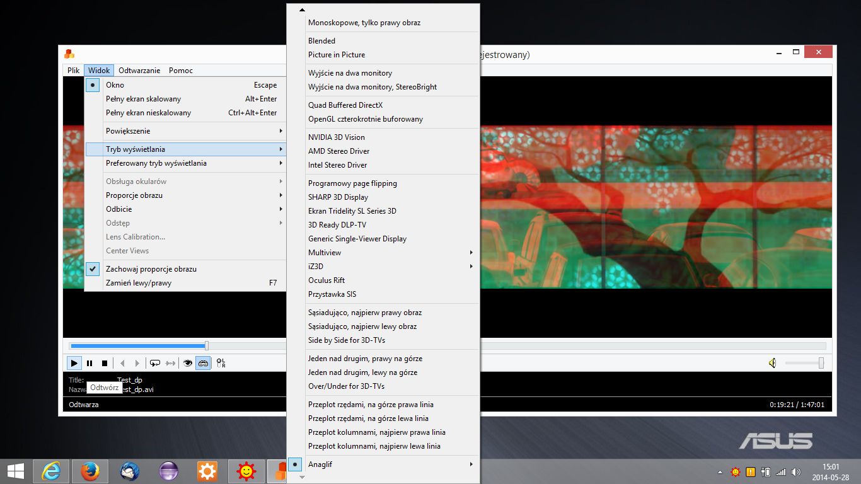This screenshot has width=861, height=484.
Task: Choose Intel Stereo Driver mode
Action: [383, 165]
